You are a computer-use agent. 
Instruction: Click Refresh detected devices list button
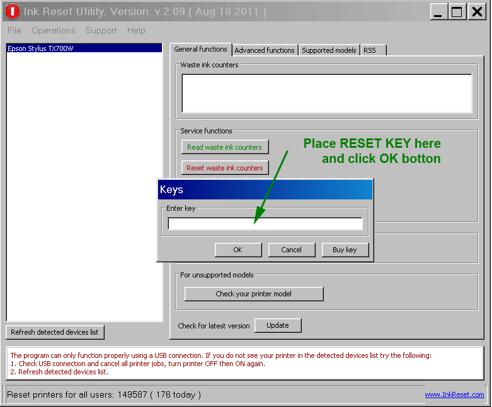[x=55, y=332]
